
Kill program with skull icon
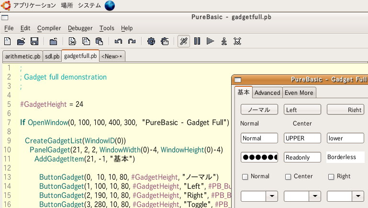[237, 41]
